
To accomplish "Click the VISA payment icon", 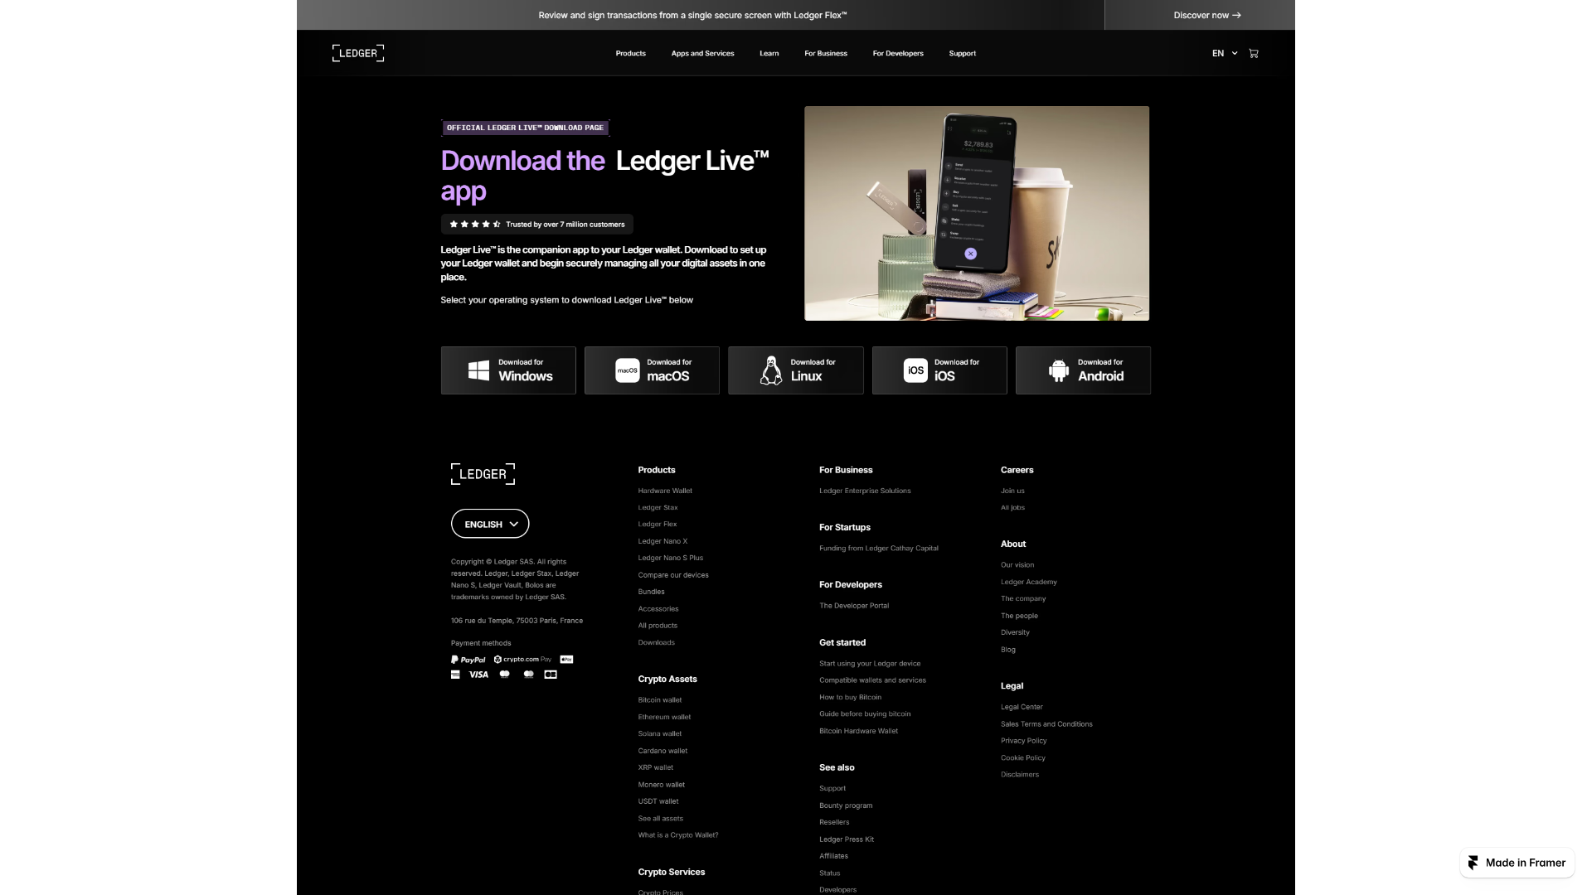I will [478, 675].
